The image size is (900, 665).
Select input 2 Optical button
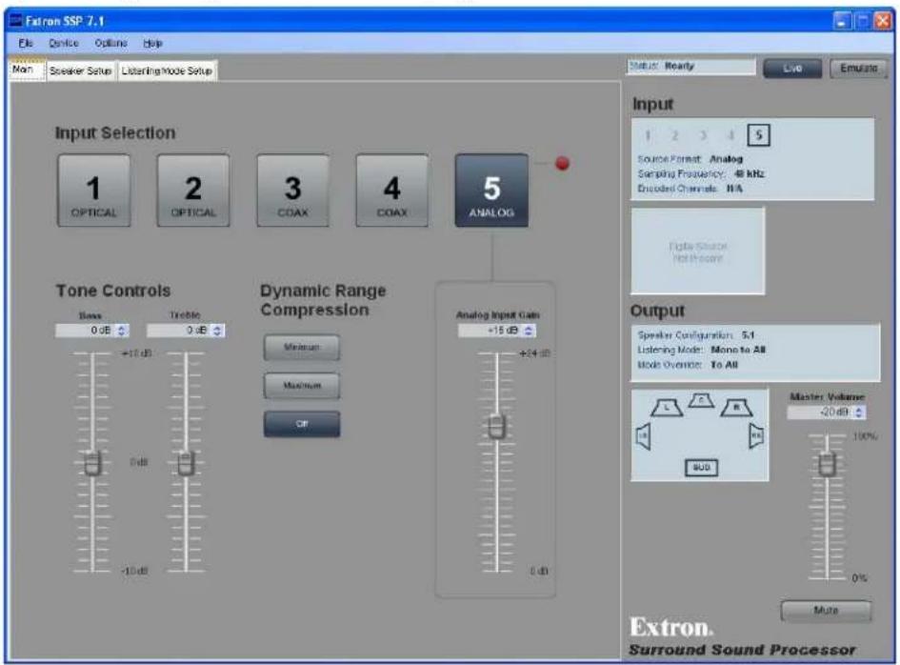(192, 191)
